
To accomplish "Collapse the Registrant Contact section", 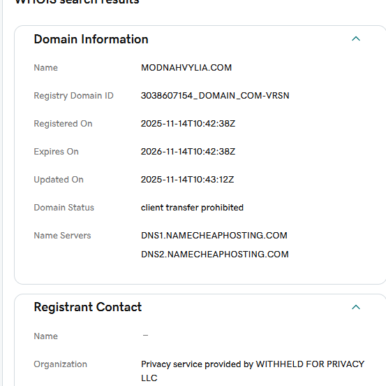I will (356, 307).
